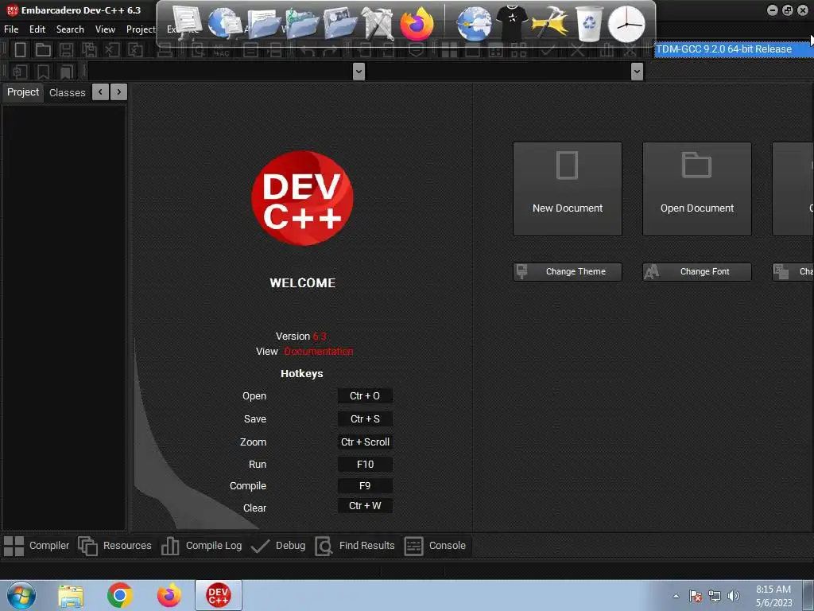Click the taskbar clock showing 8:15 AM
This screenshot has width=814, height=611.
[x=773, y=596]
